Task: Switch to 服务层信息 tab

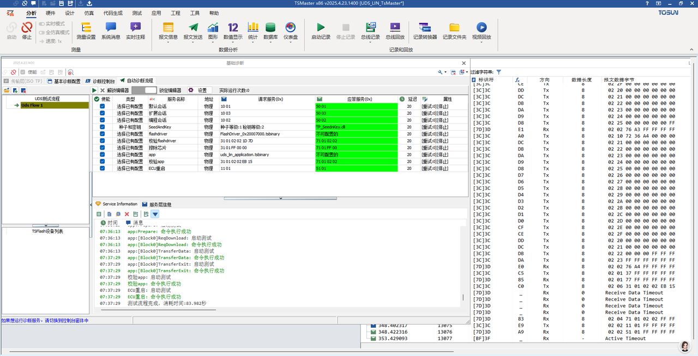Action: tap(157, 204)
